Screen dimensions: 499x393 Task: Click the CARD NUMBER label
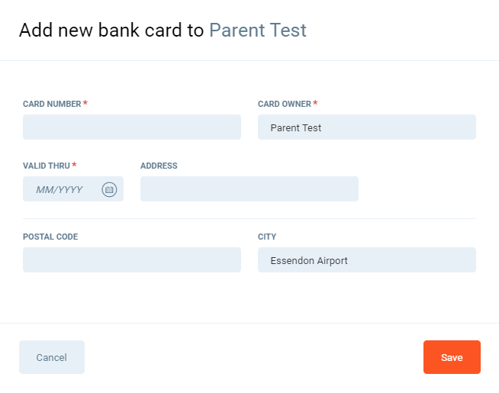52,104
